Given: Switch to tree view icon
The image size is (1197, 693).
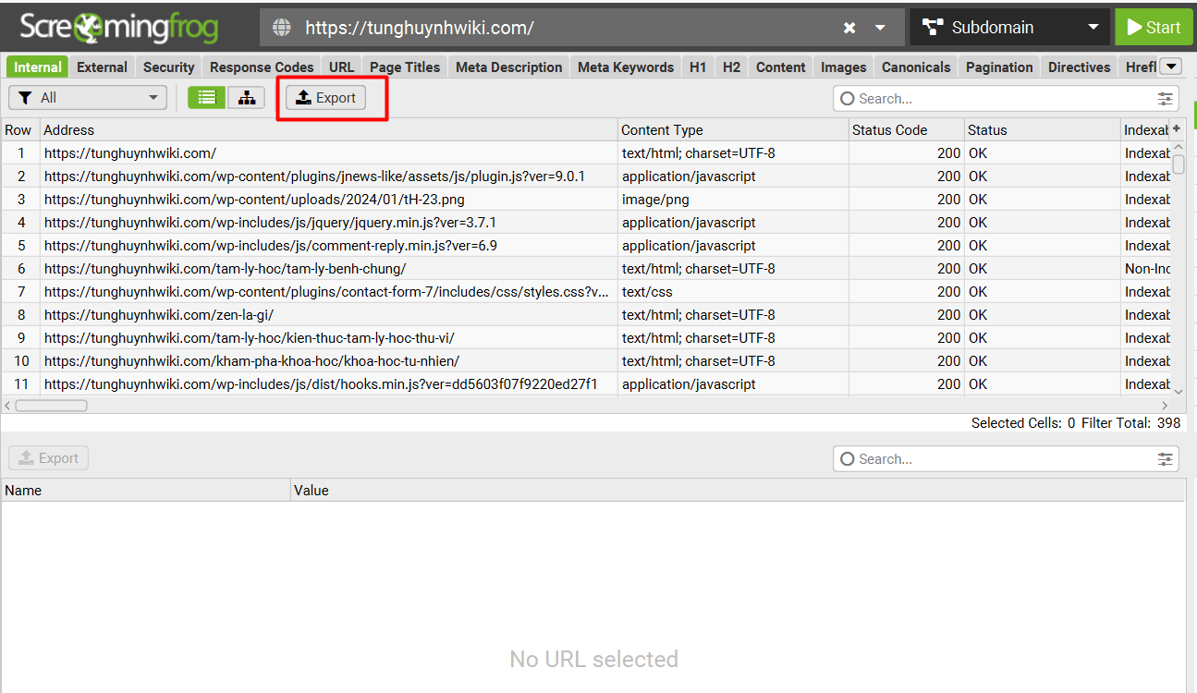Looking at the screenshot, I should tap(247, 98).
